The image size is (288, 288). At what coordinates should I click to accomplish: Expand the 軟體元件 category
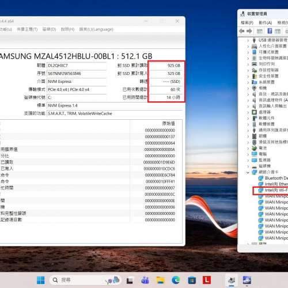tap(248, 118)
